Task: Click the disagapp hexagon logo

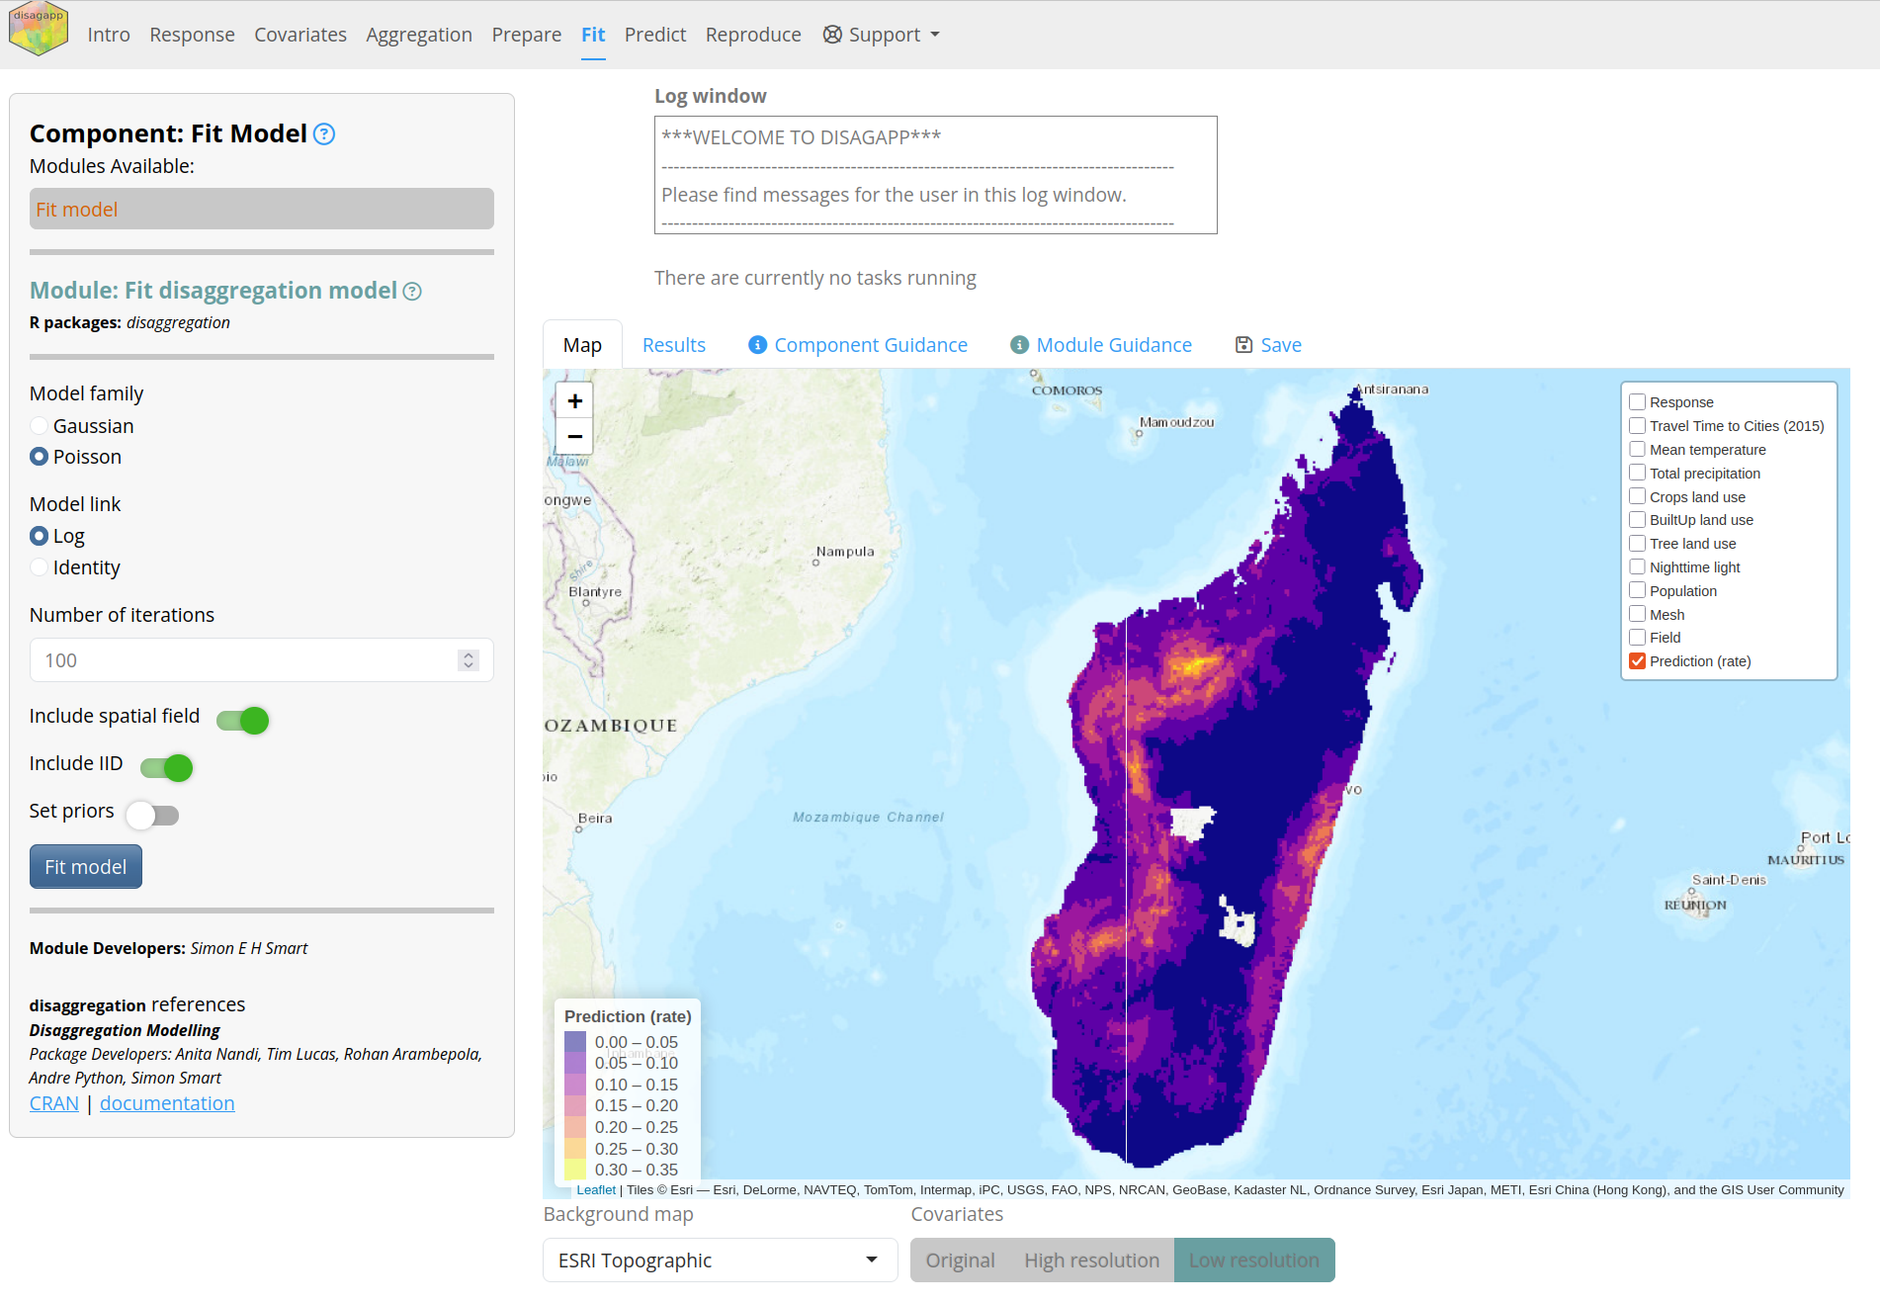Action: [x=38, y=30]
